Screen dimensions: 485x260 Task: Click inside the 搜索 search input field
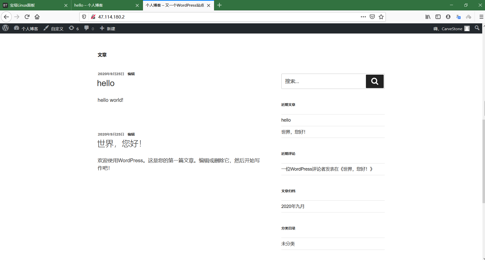(x=322, y=81)
